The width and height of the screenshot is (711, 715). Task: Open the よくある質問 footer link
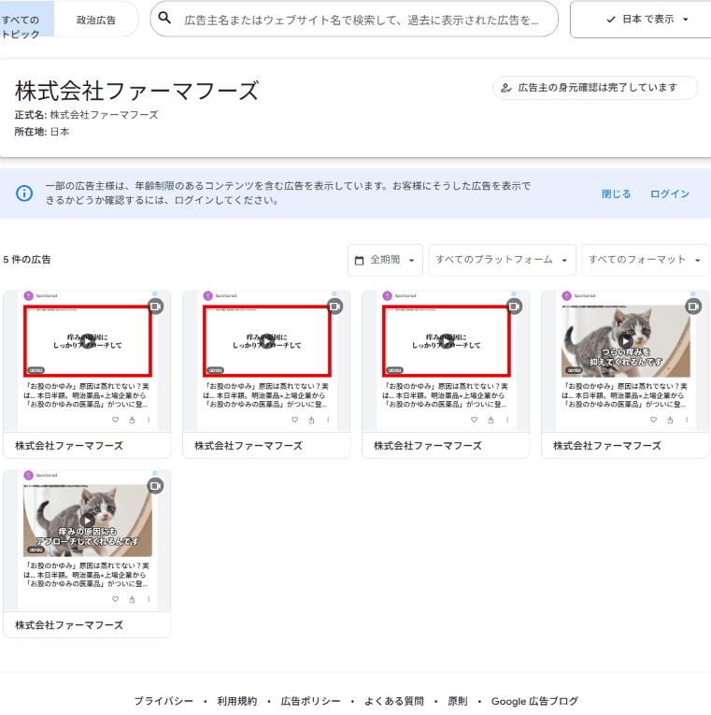[393, 701]
